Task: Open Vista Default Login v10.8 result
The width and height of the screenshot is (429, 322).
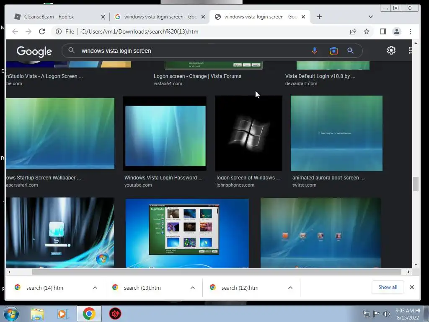Action: coord(320,76)
